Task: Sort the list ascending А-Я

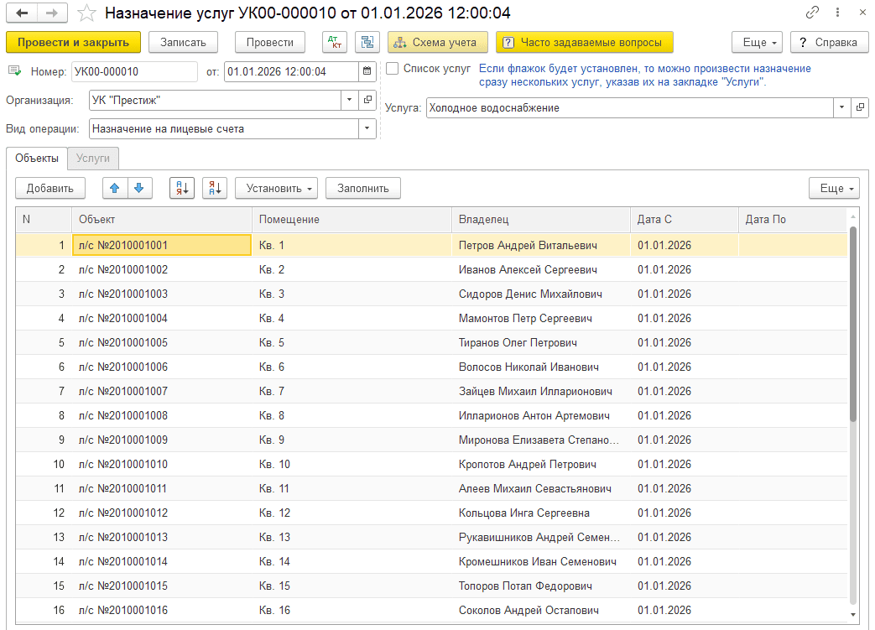Action: tap(182, 189)
